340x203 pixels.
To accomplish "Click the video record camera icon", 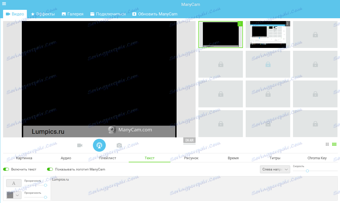I will [x=80, y=145].
